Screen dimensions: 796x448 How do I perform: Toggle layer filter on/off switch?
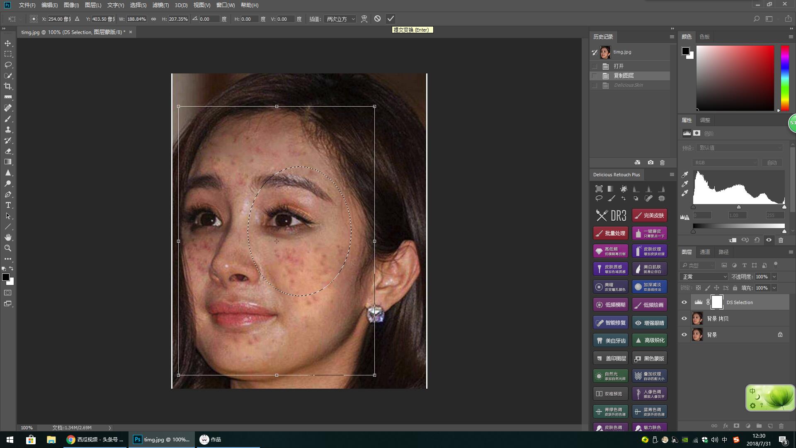(776, 264)
